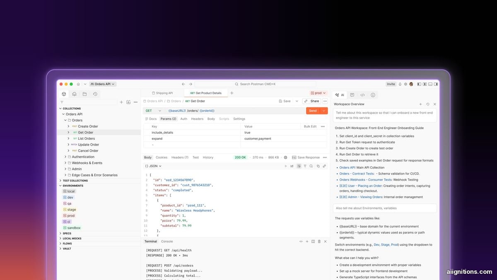The image size is (497, 280).
Task: Open sidebar three-dot options menu
Action: (x=135, y=102)
